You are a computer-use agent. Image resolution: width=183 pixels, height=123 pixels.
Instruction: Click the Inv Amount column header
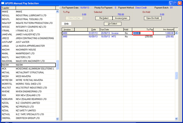click(164, 30)
